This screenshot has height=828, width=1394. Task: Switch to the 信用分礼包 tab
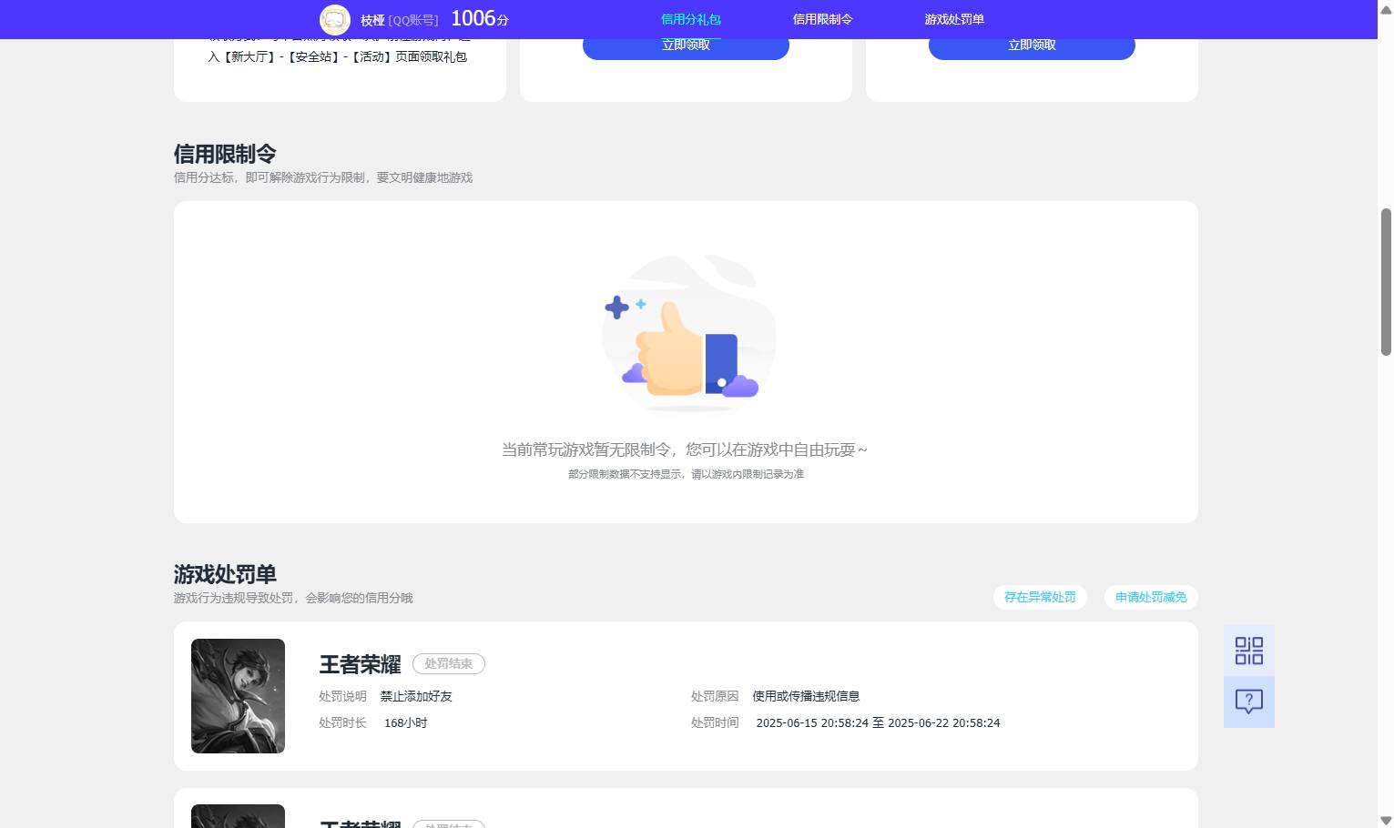[x=690, y=19]
